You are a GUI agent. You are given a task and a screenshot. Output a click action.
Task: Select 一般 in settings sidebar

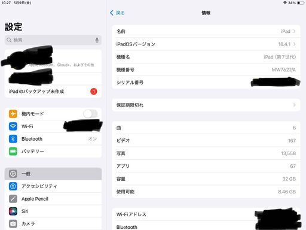(53, 174)
